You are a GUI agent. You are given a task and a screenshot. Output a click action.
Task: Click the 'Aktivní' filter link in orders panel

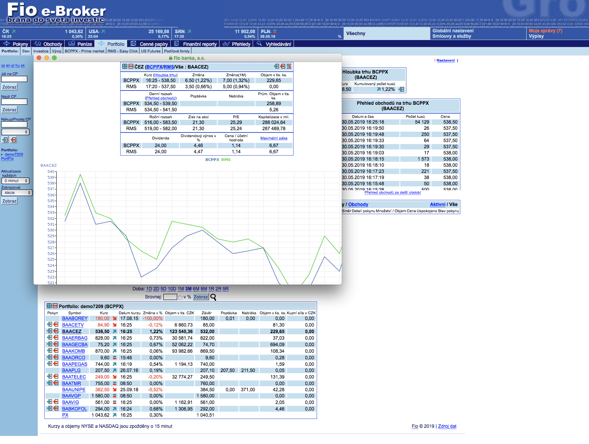438,204
